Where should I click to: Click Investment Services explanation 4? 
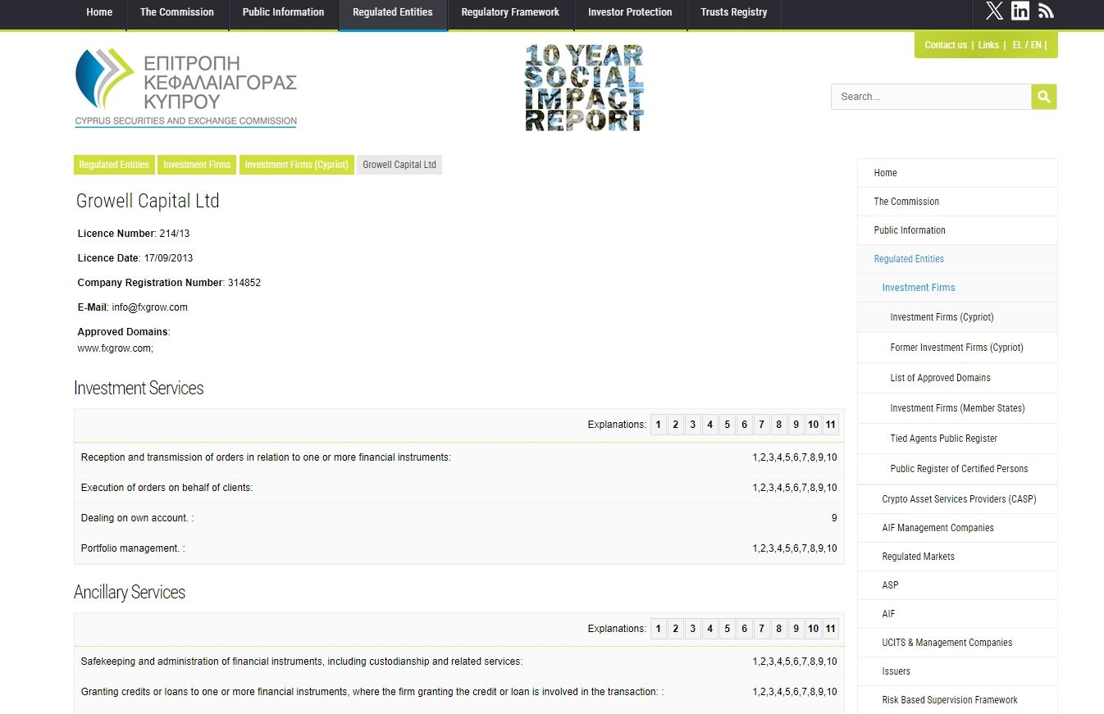click(x=709, y=425)
